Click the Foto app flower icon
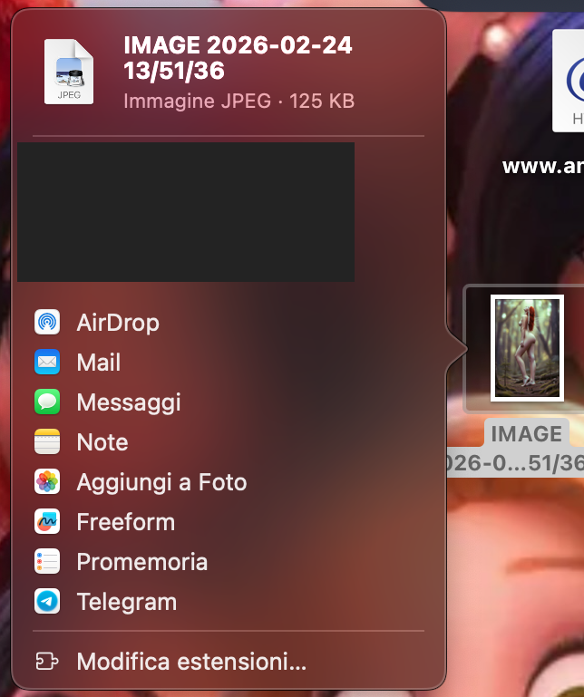Viewport: 584px width, 697px height. coord(47,481)
